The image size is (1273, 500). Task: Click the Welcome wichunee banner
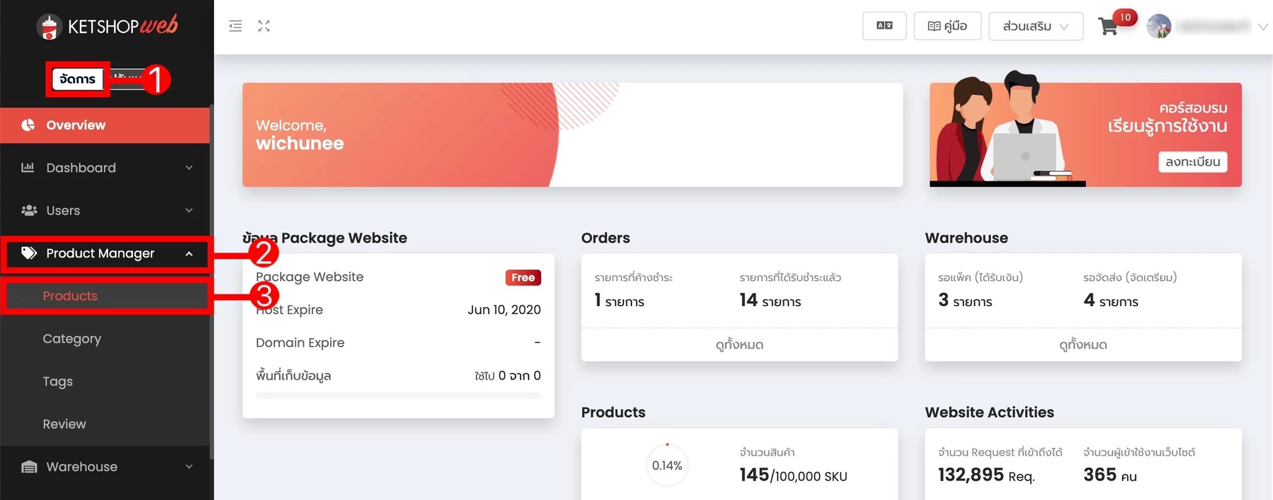click(x=572, y=135)
